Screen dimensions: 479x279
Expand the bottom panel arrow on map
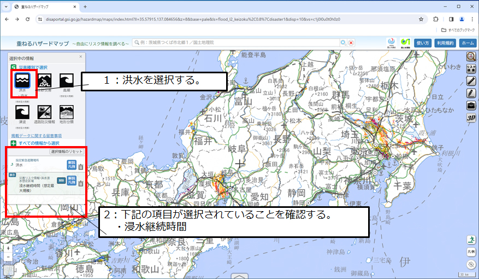(239, 276)
